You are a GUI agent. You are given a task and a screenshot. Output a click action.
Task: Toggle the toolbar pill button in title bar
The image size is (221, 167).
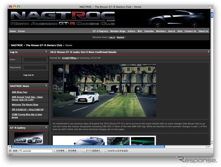click(210, 7)
